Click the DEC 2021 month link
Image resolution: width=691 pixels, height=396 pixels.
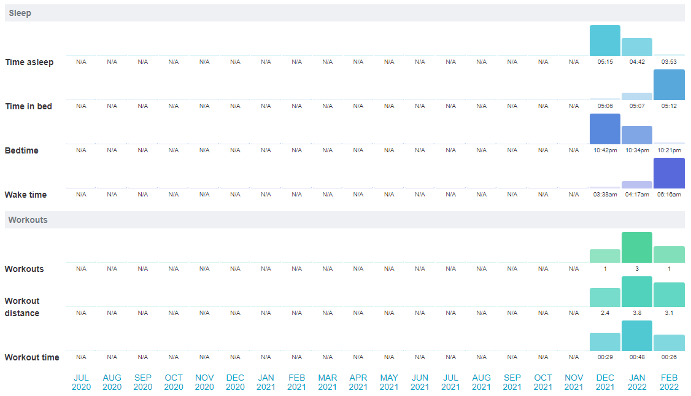click(x=604, y=382)
